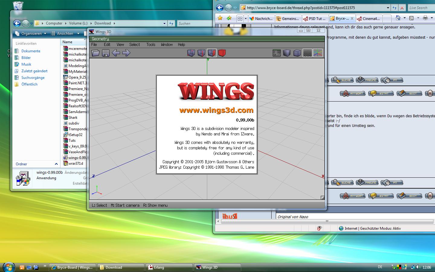Click the IE Refresh button
Screen dimensions: 435x272
395,8
